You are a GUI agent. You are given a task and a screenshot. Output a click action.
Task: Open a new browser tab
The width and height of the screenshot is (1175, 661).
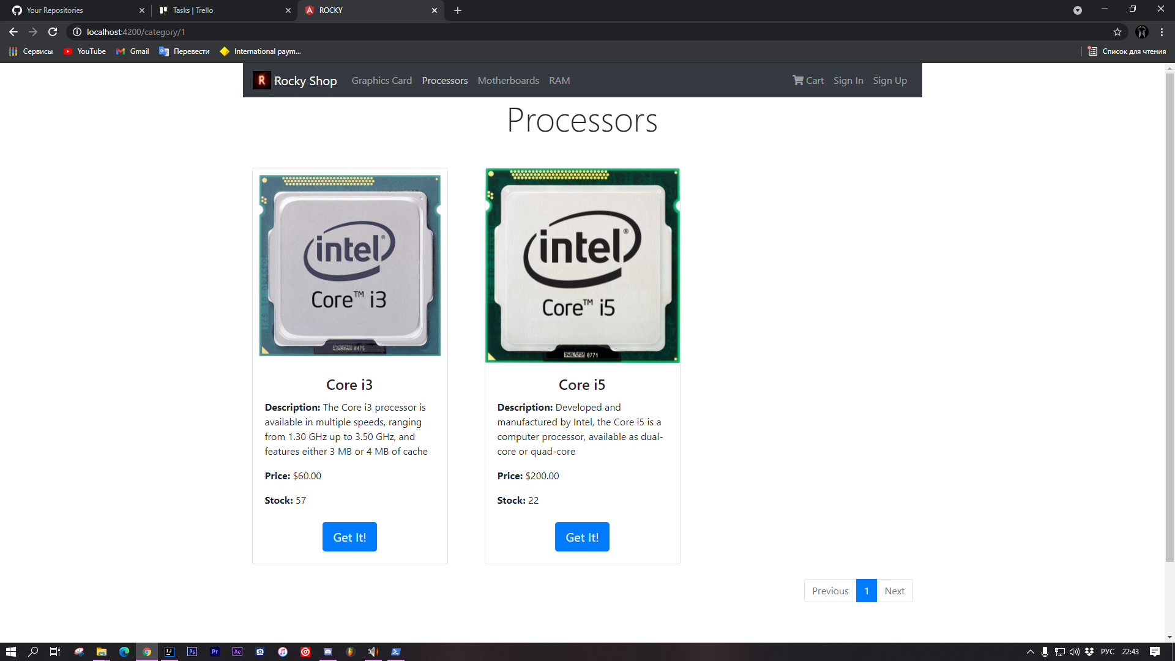coord(458,10)
